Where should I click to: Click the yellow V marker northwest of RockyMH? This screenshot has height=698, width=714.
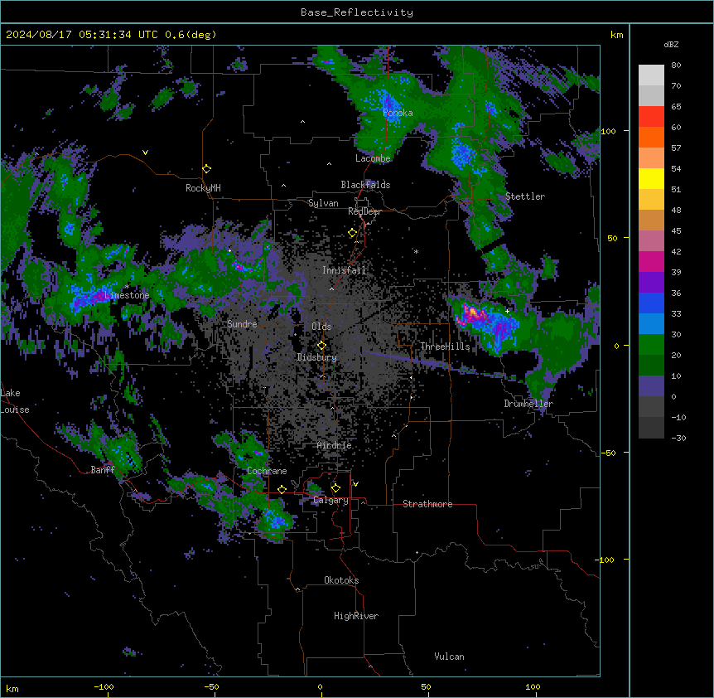[145, 153]
